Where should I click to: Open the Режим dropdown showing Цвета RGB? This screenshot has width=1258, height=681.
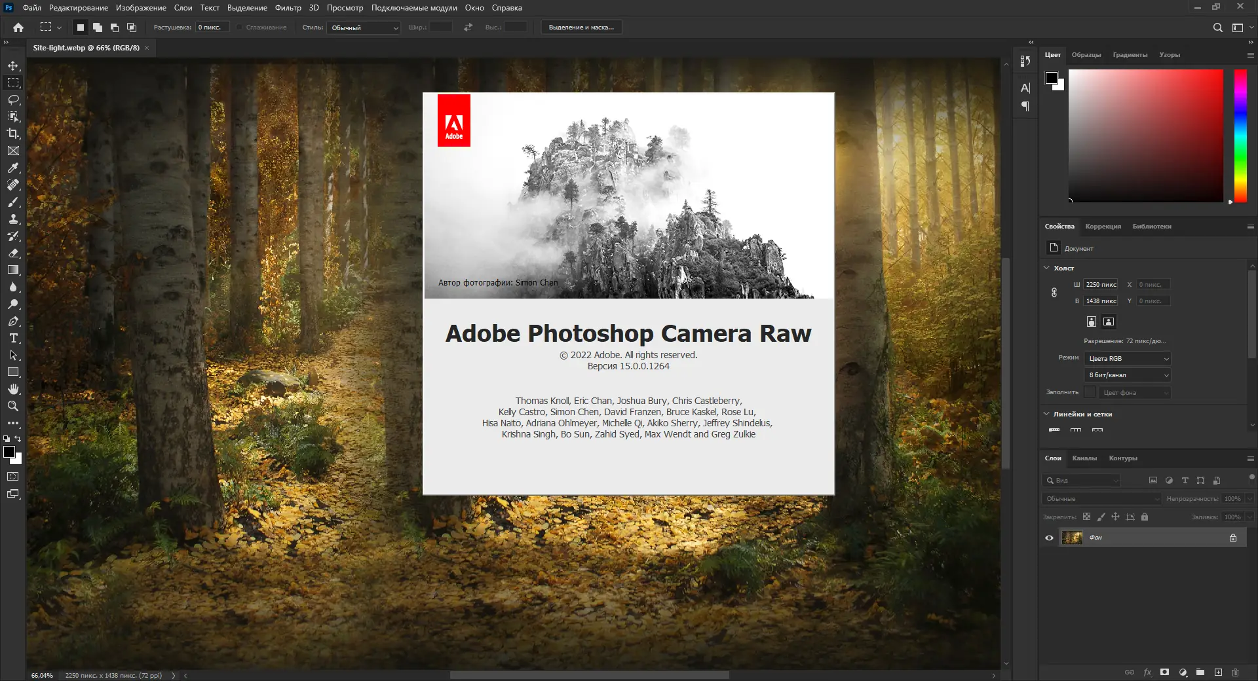coord(1127,359)
